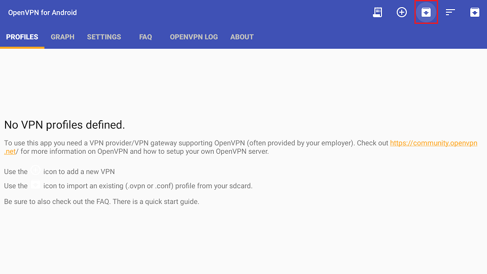Click the quick start guide sentence

pyautogui.click(x=101, y=201)
